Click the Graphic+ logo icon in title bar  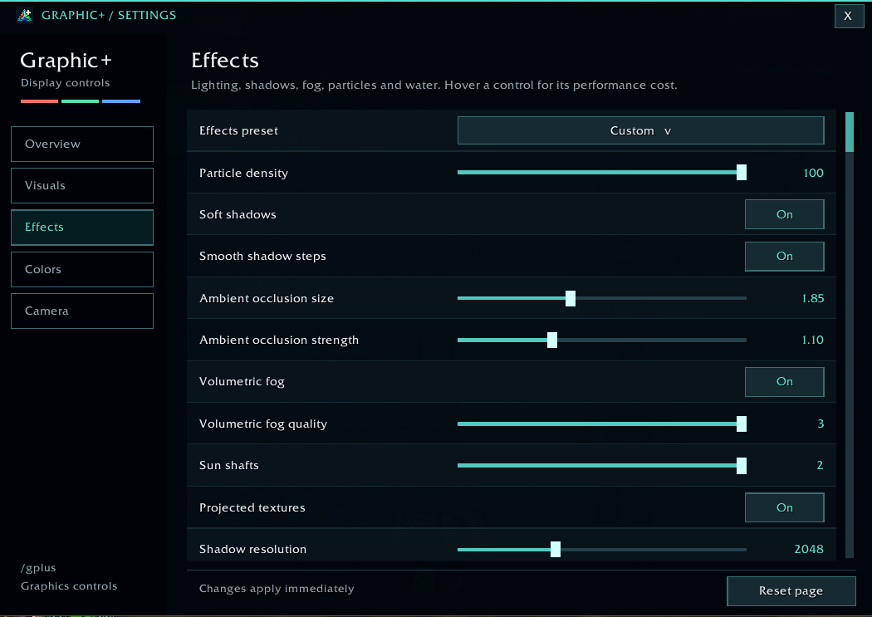click(x=24, y=15)
